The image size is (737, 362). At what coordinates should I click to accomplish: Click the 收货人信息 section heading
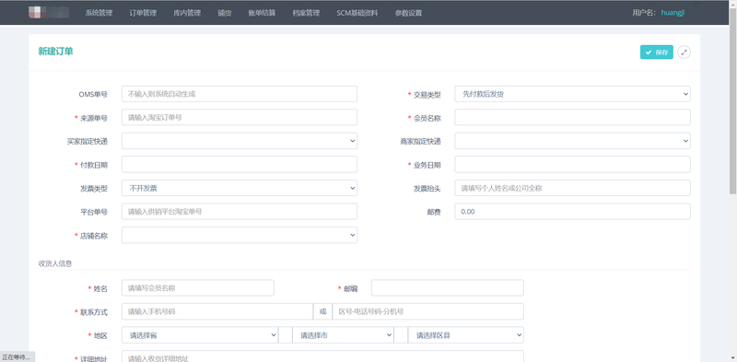pyautogui.click(x=55, y=263)
